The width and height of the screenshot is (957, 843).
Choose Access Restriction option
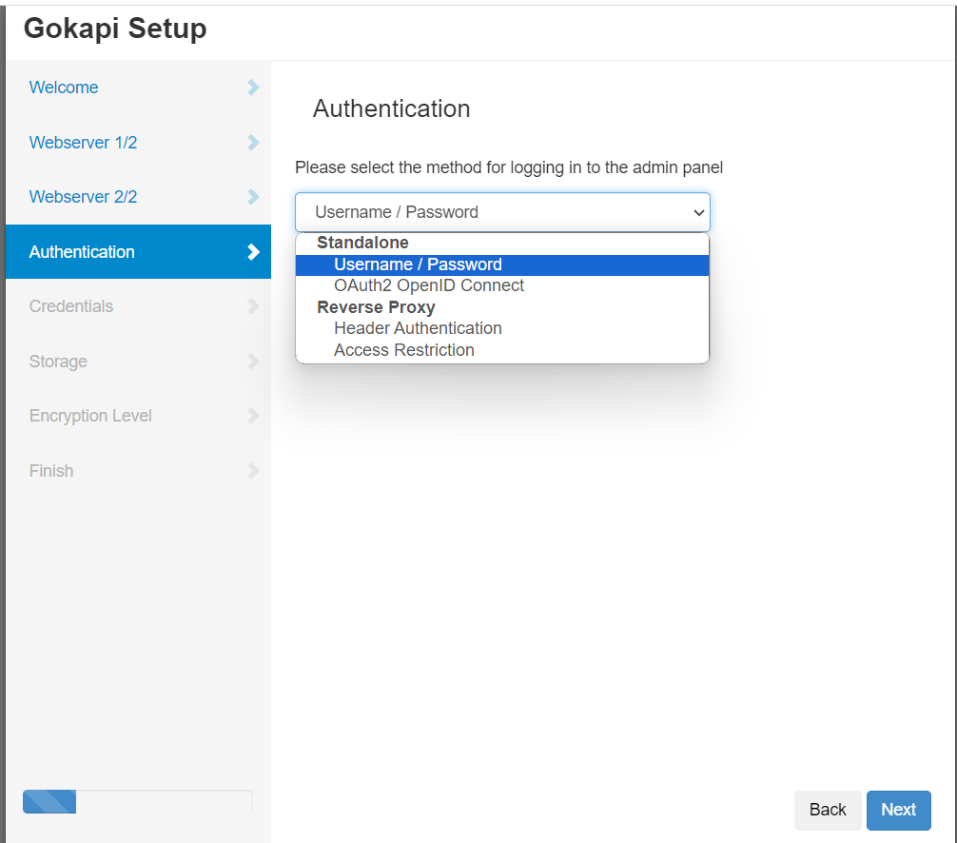coord(502,350)
